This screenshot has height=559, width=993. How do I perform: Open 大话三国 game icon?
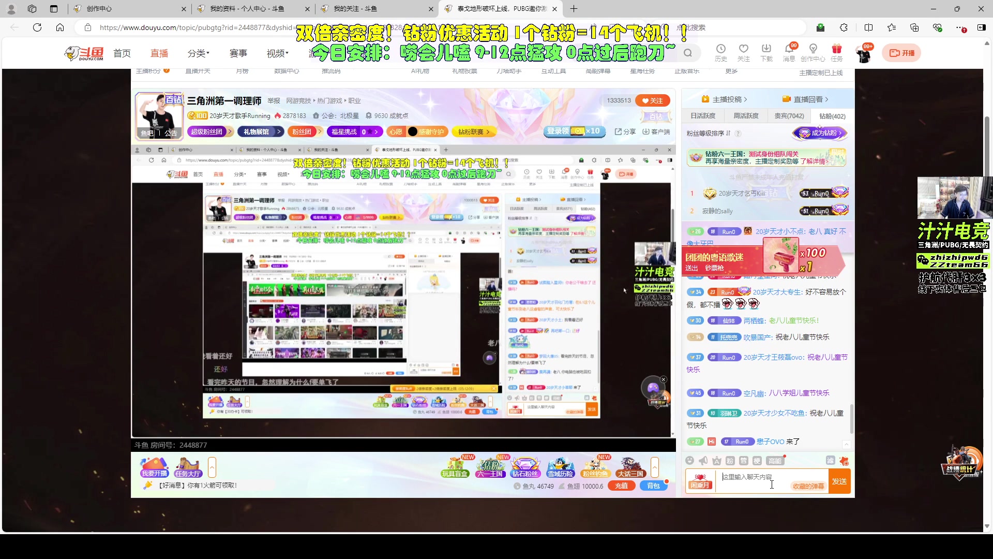[630, 467]
